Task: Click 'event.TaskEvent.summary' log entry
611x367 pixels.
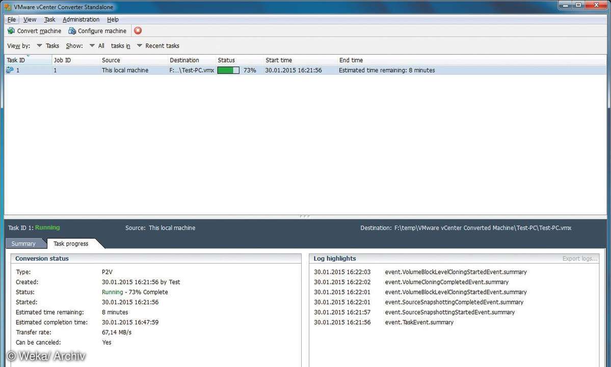Action: coord(419,323)
